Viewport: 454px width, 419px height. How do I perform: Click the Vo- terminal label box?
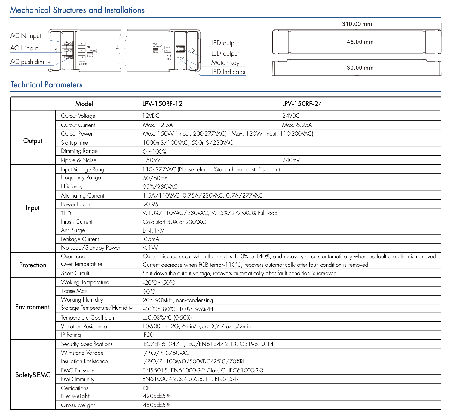click(x=168, y=47)
